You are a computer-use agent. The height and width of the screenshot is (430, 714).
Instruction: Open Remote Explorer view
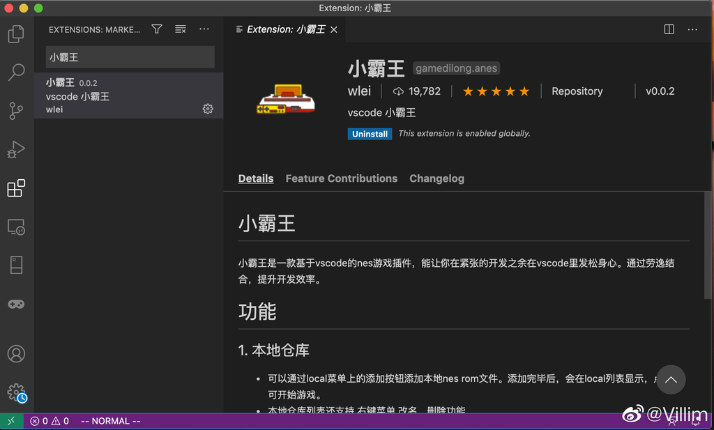[x=17, y=226]
